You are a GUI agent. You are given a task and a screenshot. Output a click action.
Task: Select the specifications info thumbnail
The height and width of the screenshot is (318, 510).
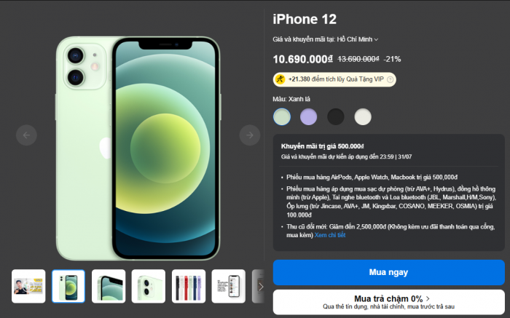(229, 286)
